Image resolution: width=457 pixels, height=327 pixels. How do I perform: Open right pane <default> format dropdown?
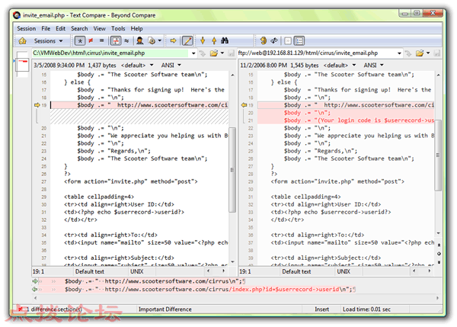click(x=340, y=65)
